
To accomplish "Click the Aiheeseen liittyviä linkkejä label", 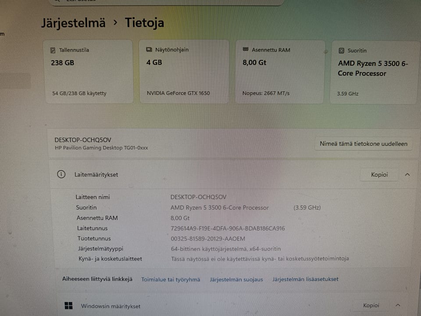I will tap(97, 279).
